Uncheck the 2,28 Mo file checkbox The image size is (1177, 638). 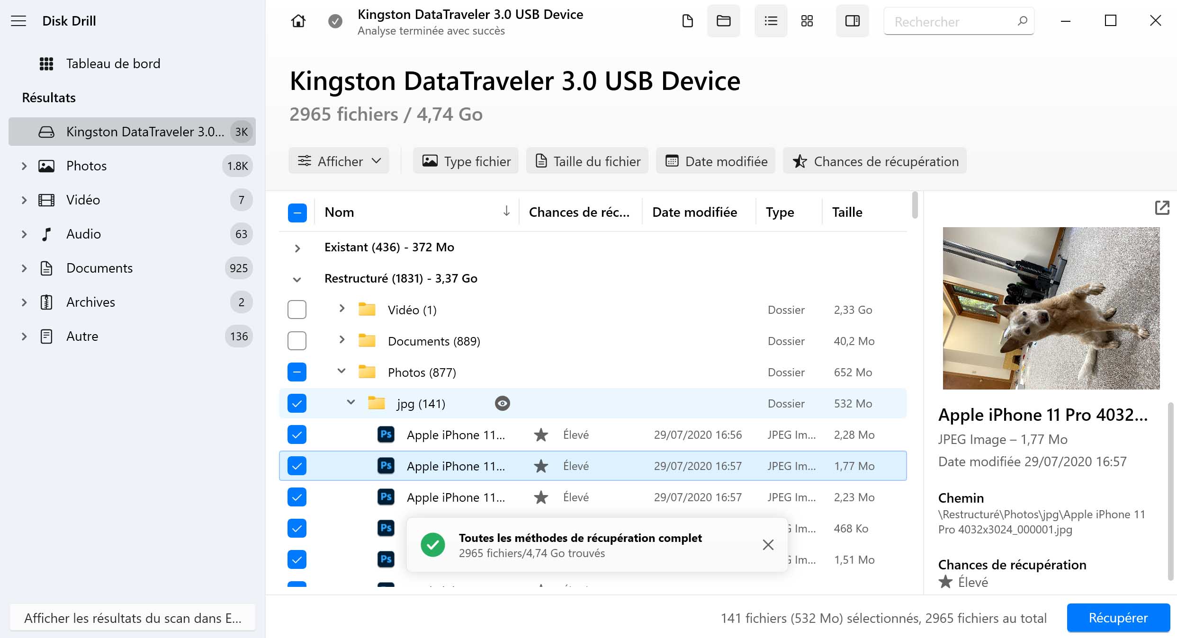(297, 434)
